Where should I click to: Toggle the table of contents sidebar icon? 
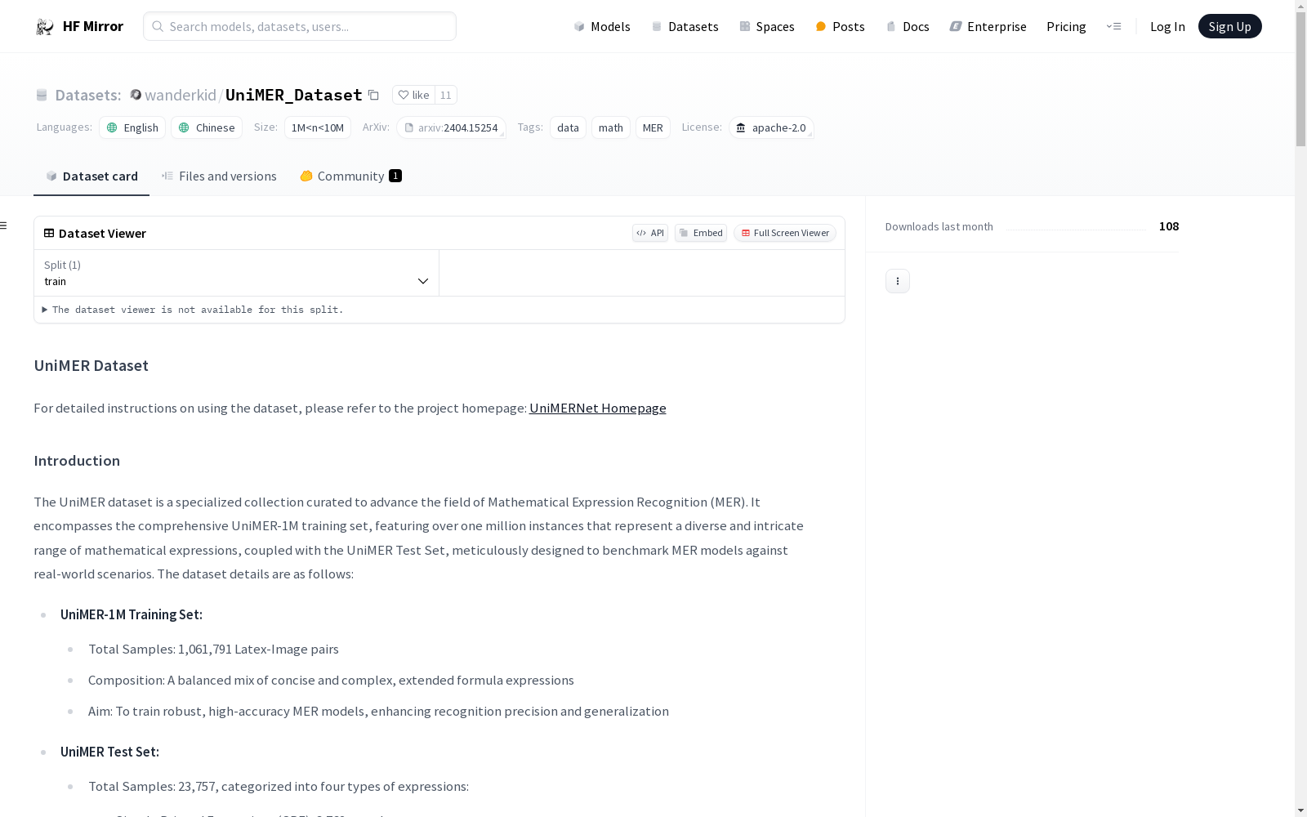4,225
